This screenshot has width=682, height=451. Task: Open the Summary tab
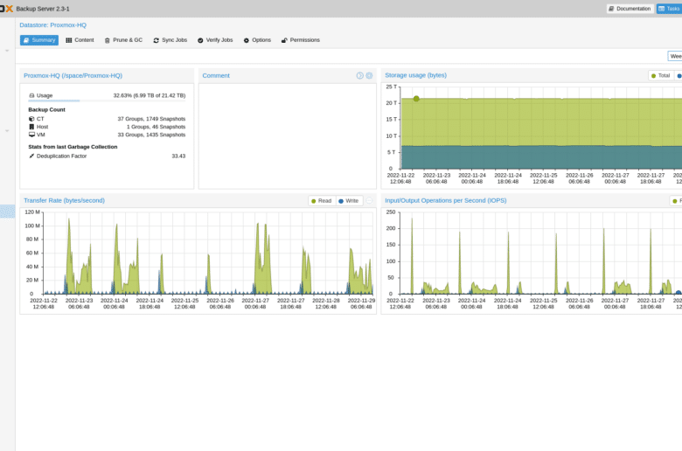tap(39, 40)
